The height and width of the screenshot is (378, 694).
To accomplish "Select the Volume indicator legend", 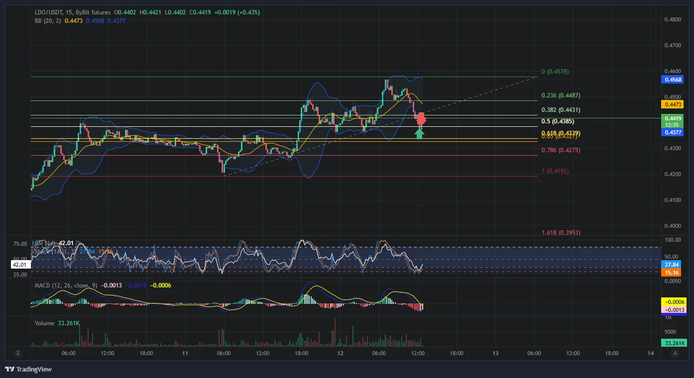I will 44,323.
